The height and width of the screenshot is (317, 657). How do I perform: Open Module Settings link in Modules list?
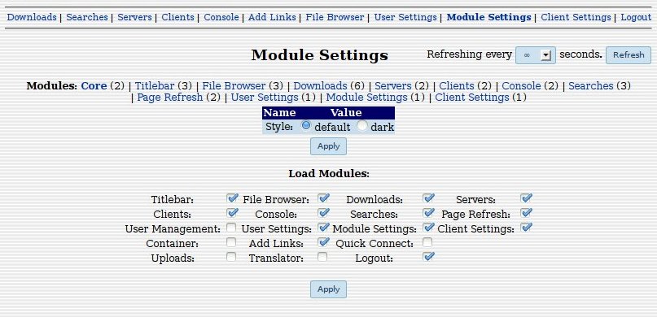pyautogui.click(x=366, y=98)
